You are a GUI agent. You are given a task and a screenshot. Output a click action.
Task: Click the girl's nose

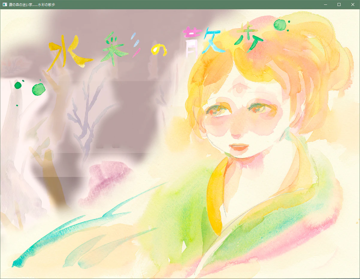(x=236, y=134)
